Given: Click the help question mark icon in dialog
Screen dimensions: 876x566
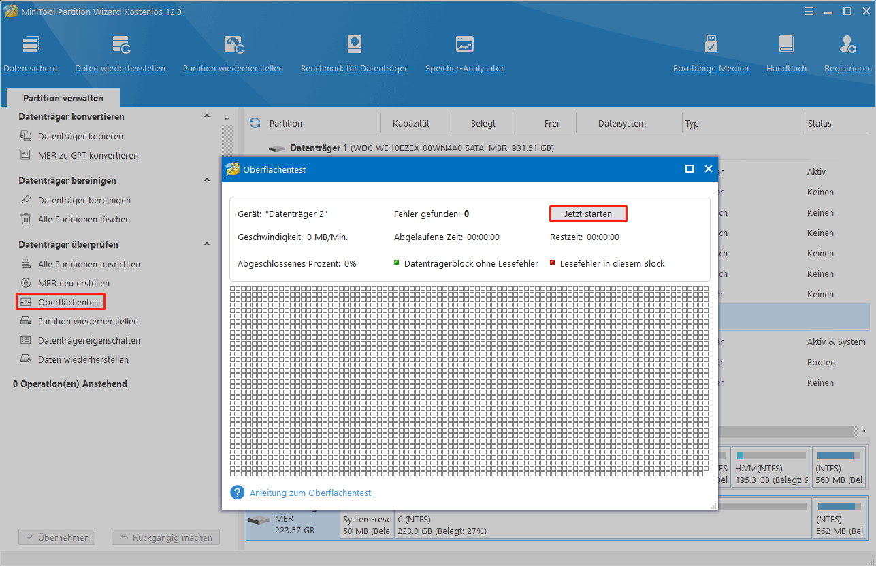Looking at the screenshot, I should click(x=237, y=493).
